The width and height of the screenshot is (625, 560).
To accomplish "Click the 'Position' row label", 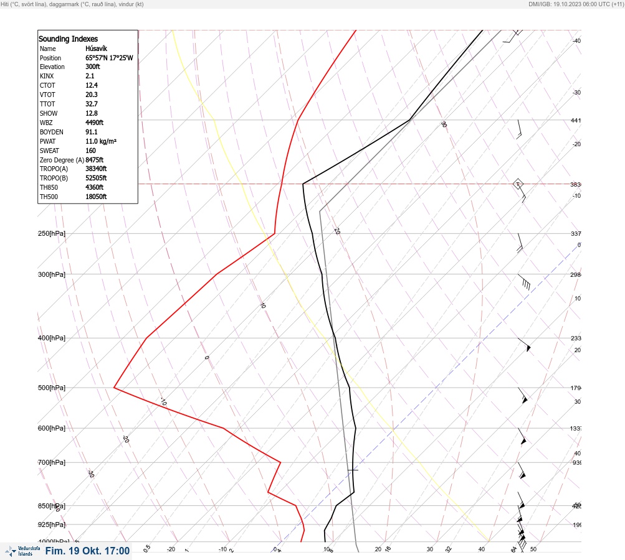I will tap(50, 58).
